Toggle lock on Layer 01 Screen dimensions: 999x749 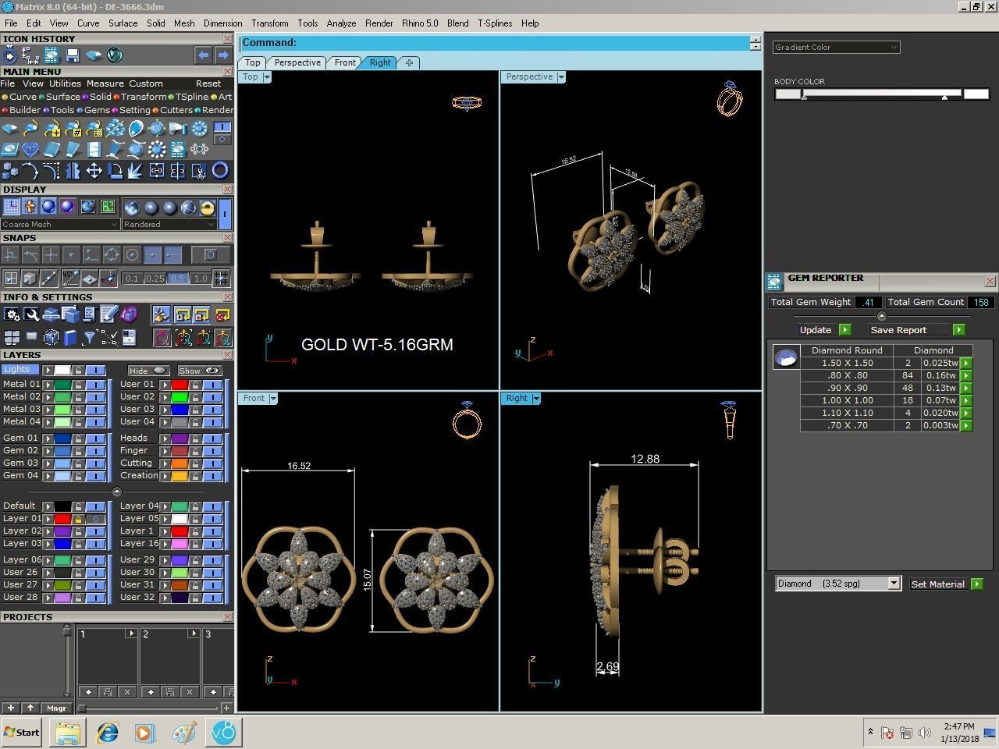78,519
